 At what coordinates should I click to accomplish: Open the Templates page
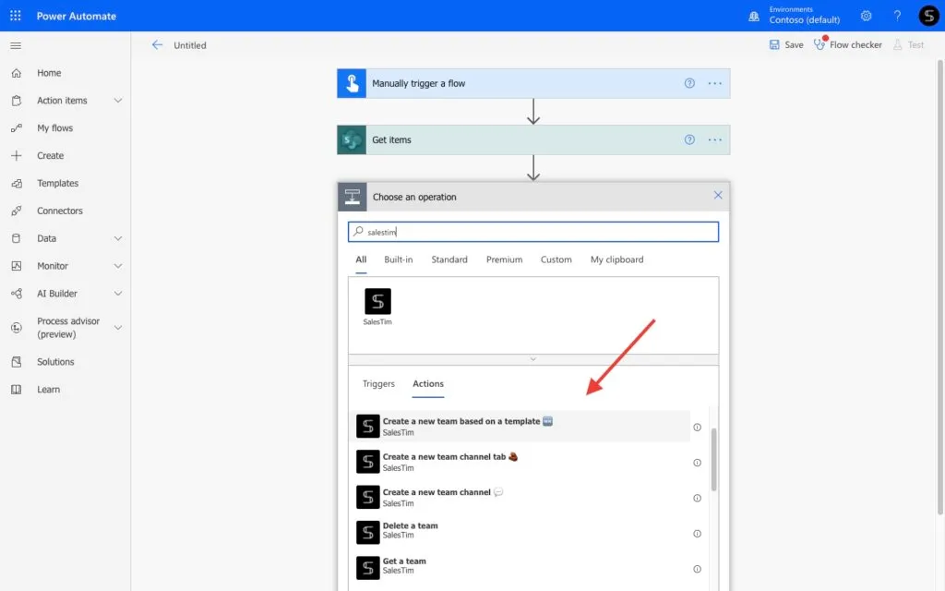point(58,184)
